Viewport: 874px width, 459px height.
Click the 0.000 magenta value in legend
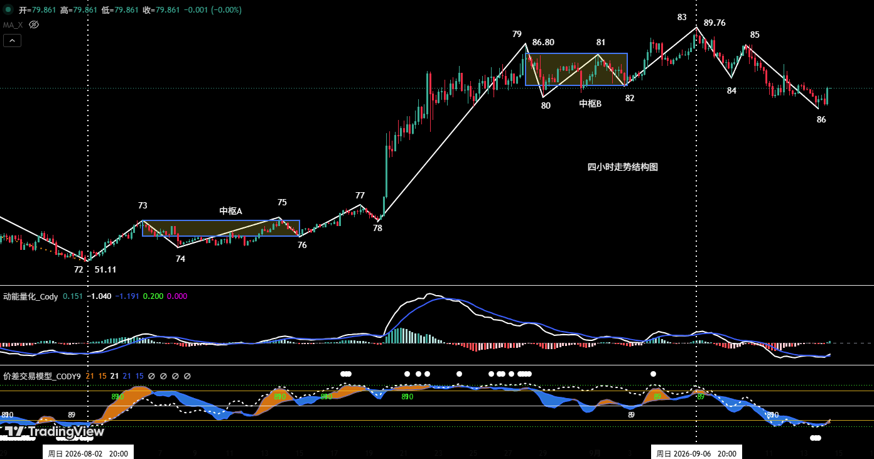tap(177, 296)
